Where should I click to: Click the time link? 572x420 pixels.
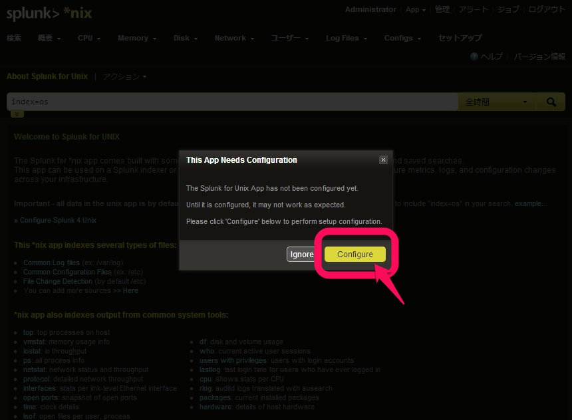[x=29, y=407]
